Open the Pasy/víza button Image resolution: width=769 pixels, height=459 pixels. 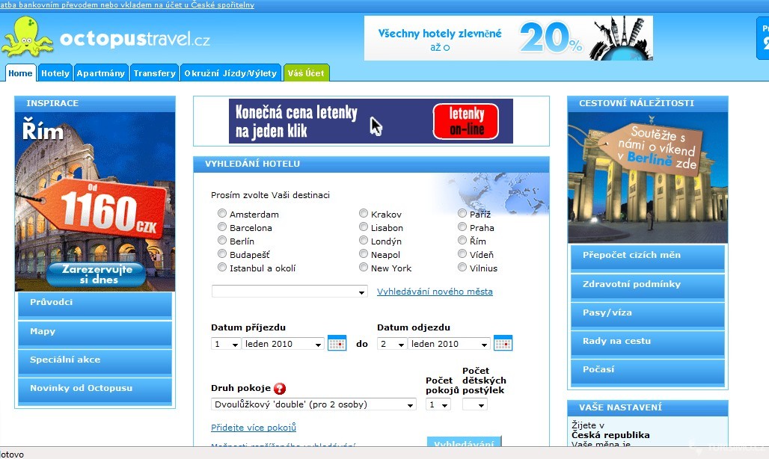pos(648,315)
